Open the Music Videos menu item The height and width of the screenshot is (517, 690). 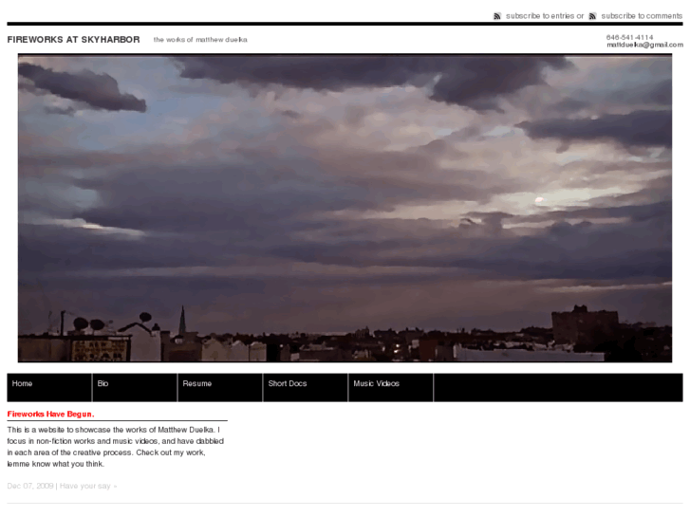point(391,387)
